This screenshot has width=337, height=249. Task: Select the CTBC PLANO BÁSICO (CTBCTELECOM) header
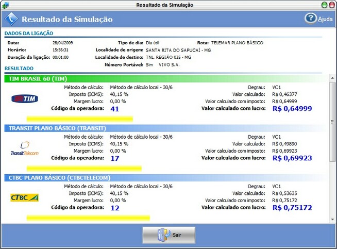coord(166,178)
